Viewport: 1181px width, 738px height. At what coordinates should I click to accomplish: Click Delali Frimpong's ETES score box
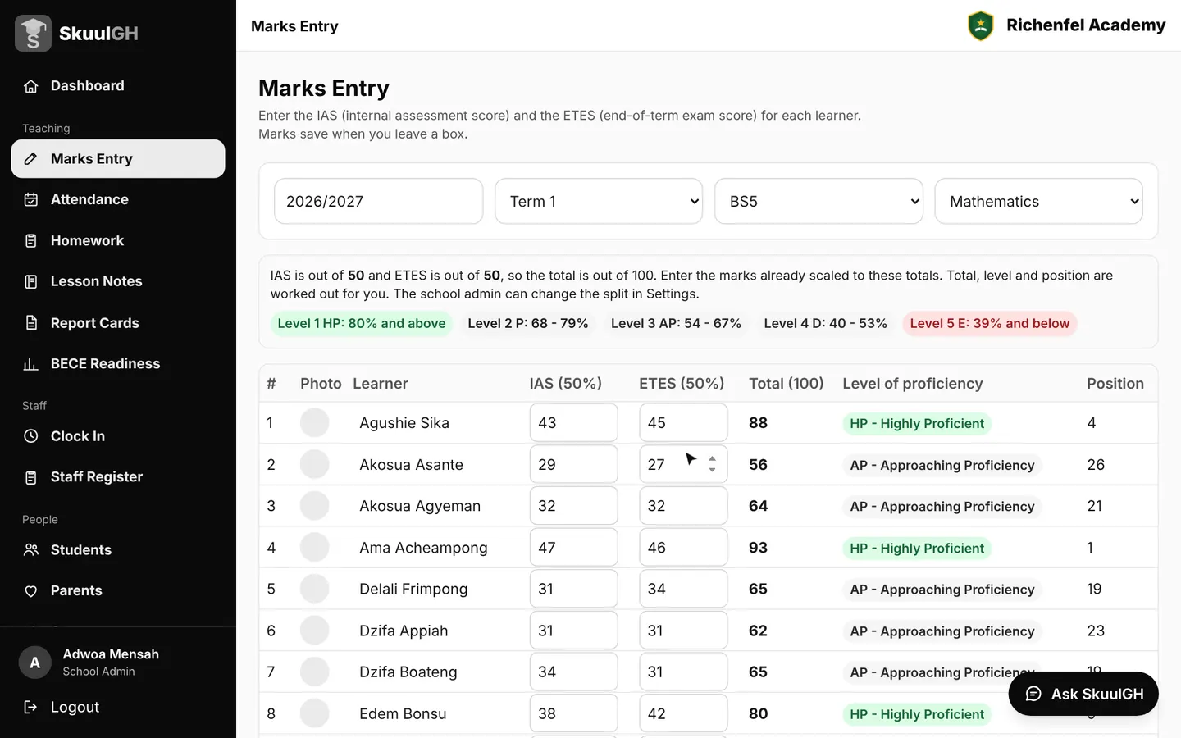coord(683,589)
